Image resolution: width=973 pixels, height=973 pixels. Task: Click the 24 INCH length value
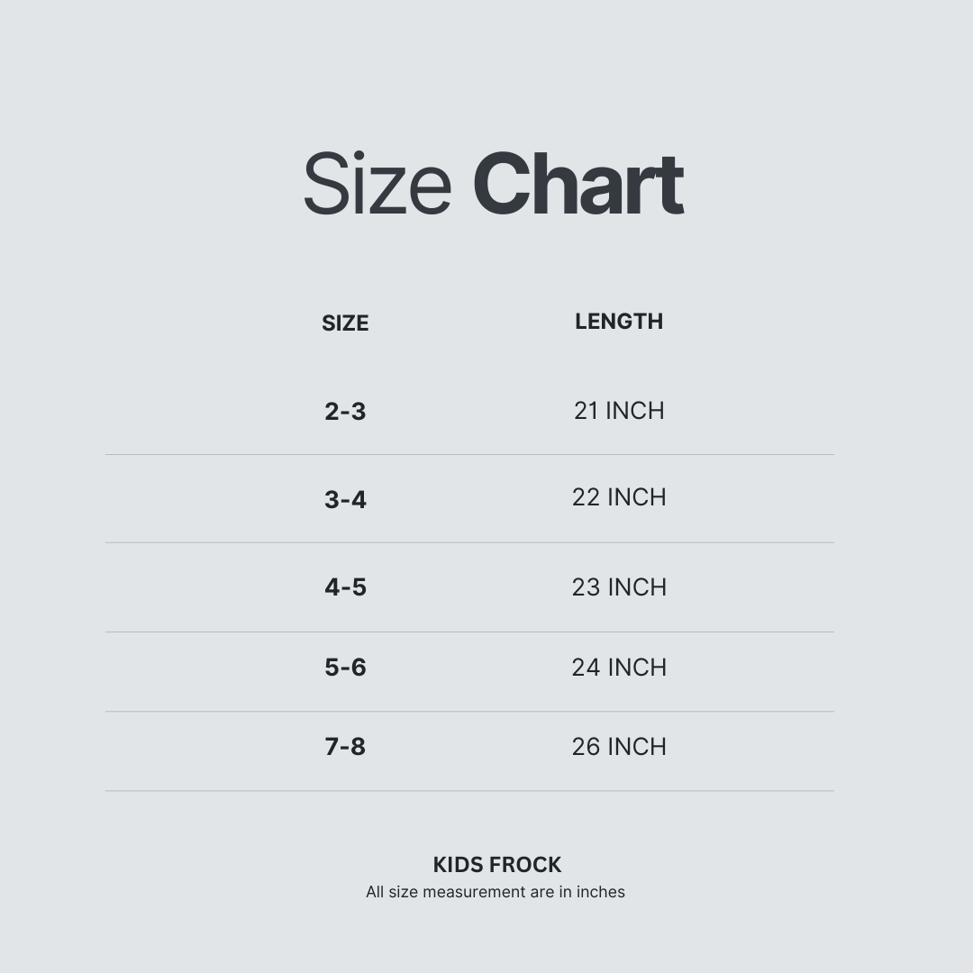[x=619, y=668]
